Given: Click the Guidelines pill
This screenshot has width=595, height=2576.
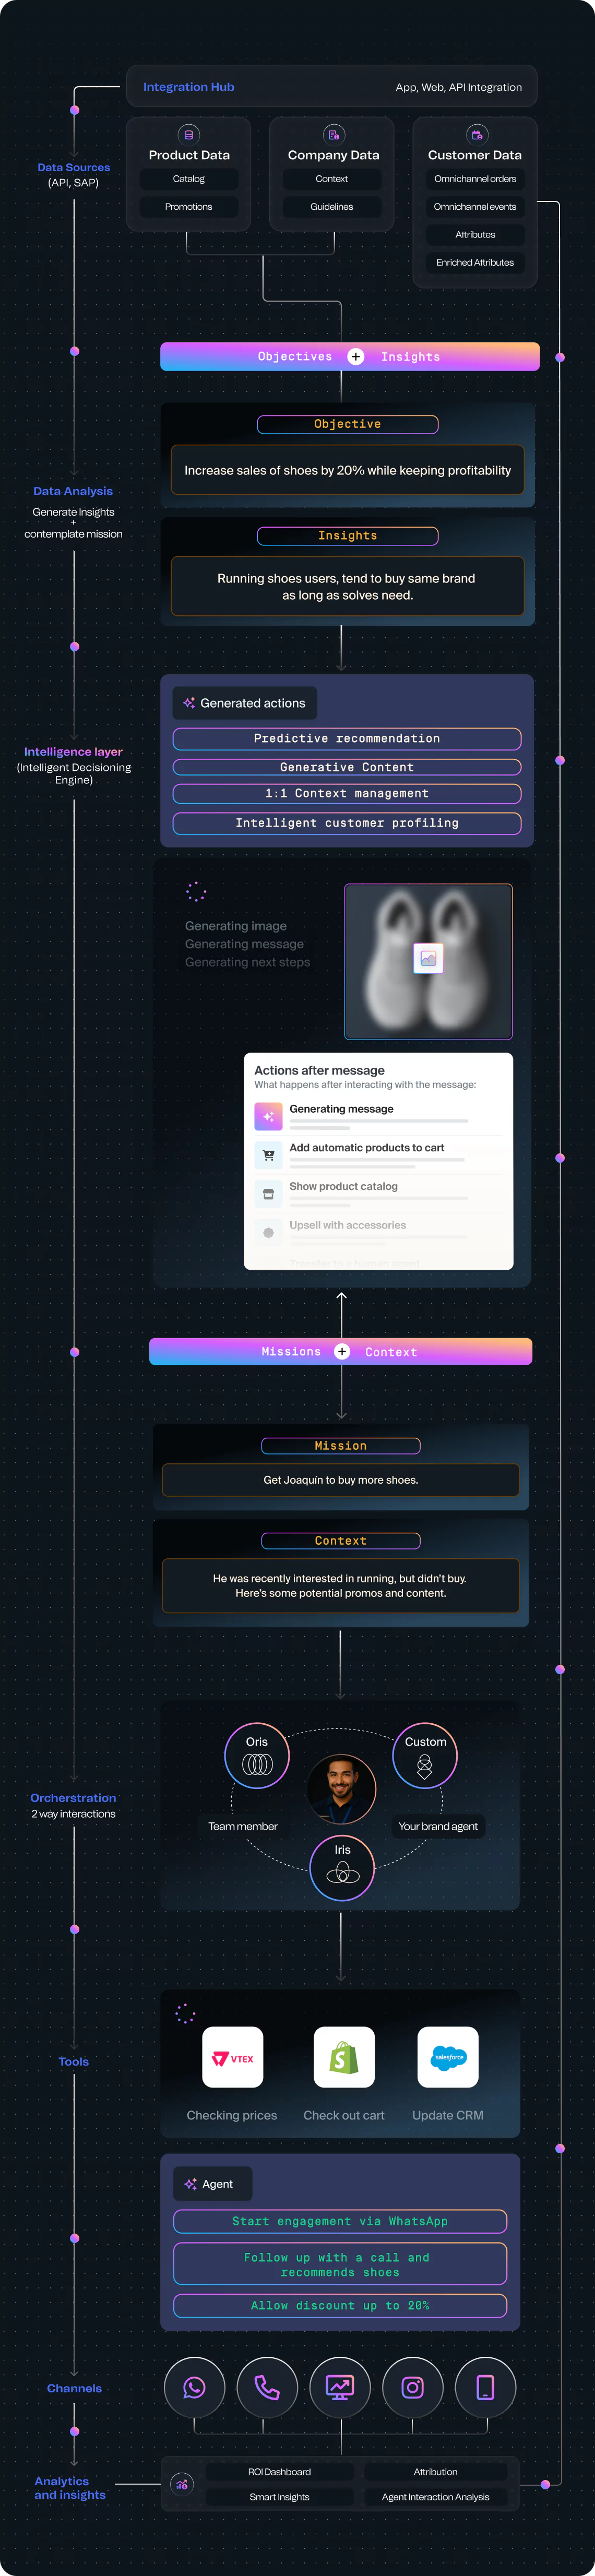Looking at the screenshot, I should [x=332, y=207].
